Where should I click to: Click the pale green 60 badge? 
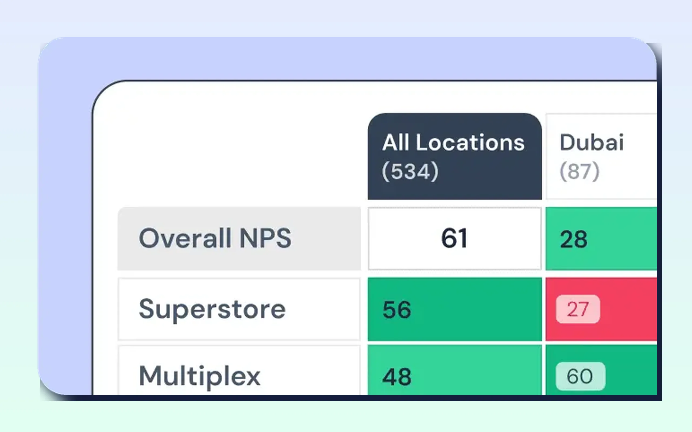pos(580,376)
